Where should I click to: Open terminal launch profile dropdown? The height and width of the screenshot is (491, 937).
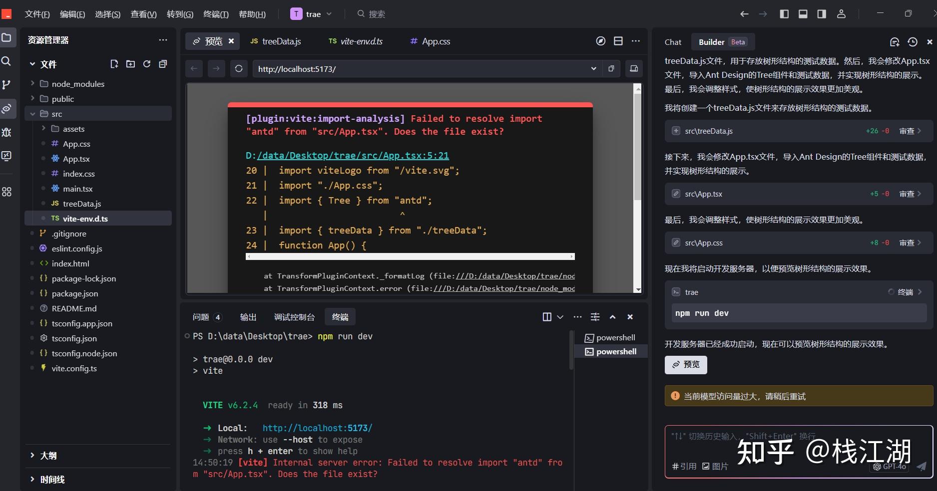(560, 317)
